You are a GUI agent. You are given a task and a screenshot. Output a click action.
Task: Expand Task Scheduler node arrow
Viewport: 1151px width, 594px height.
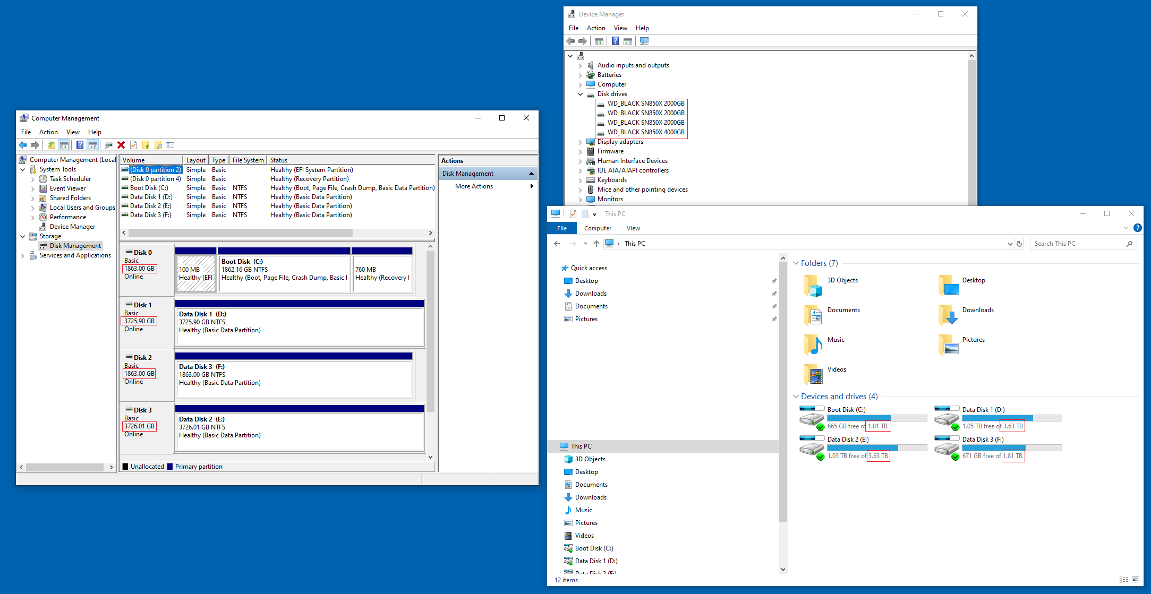[x=32, y=179]
